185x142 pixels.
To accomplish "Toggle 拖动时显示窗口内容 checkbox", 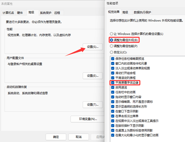I will pos(113,97).
